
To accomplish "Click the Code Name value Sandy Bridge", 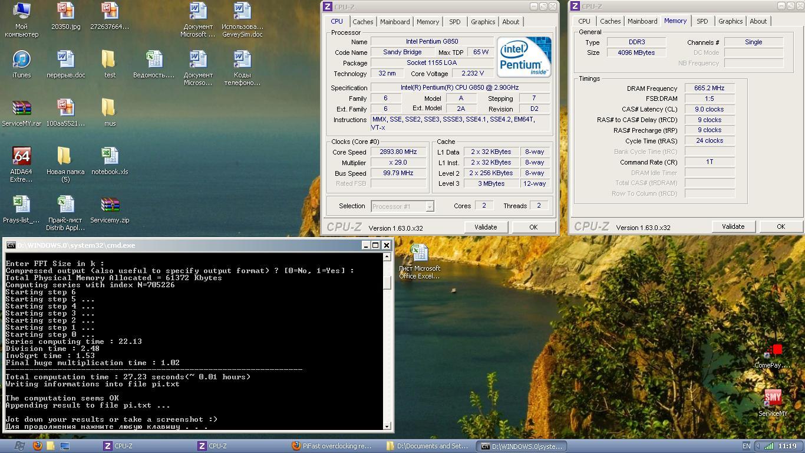I will click(x=402, y=52).
